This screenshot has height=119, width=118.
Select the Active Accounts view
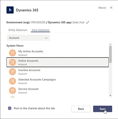tap(58, 62)
